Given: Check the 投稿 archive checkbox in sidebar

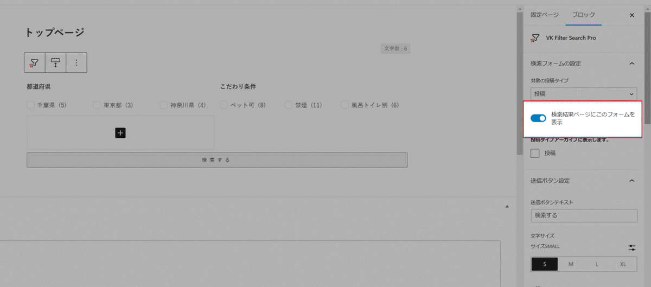Looking at the screenshot, I should pos(535,154).
